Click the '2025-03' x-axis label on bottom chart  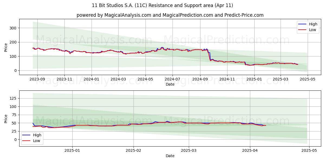tap(189, 151)
